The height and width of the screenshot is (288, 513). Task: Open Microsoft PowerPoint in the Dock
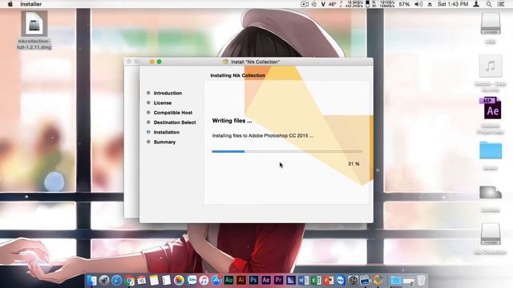click(328, 280)
